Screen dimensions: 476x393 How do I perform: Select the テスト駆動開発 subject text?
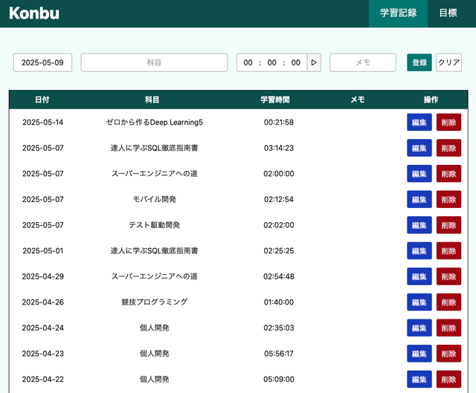click(x=155, y=225)
